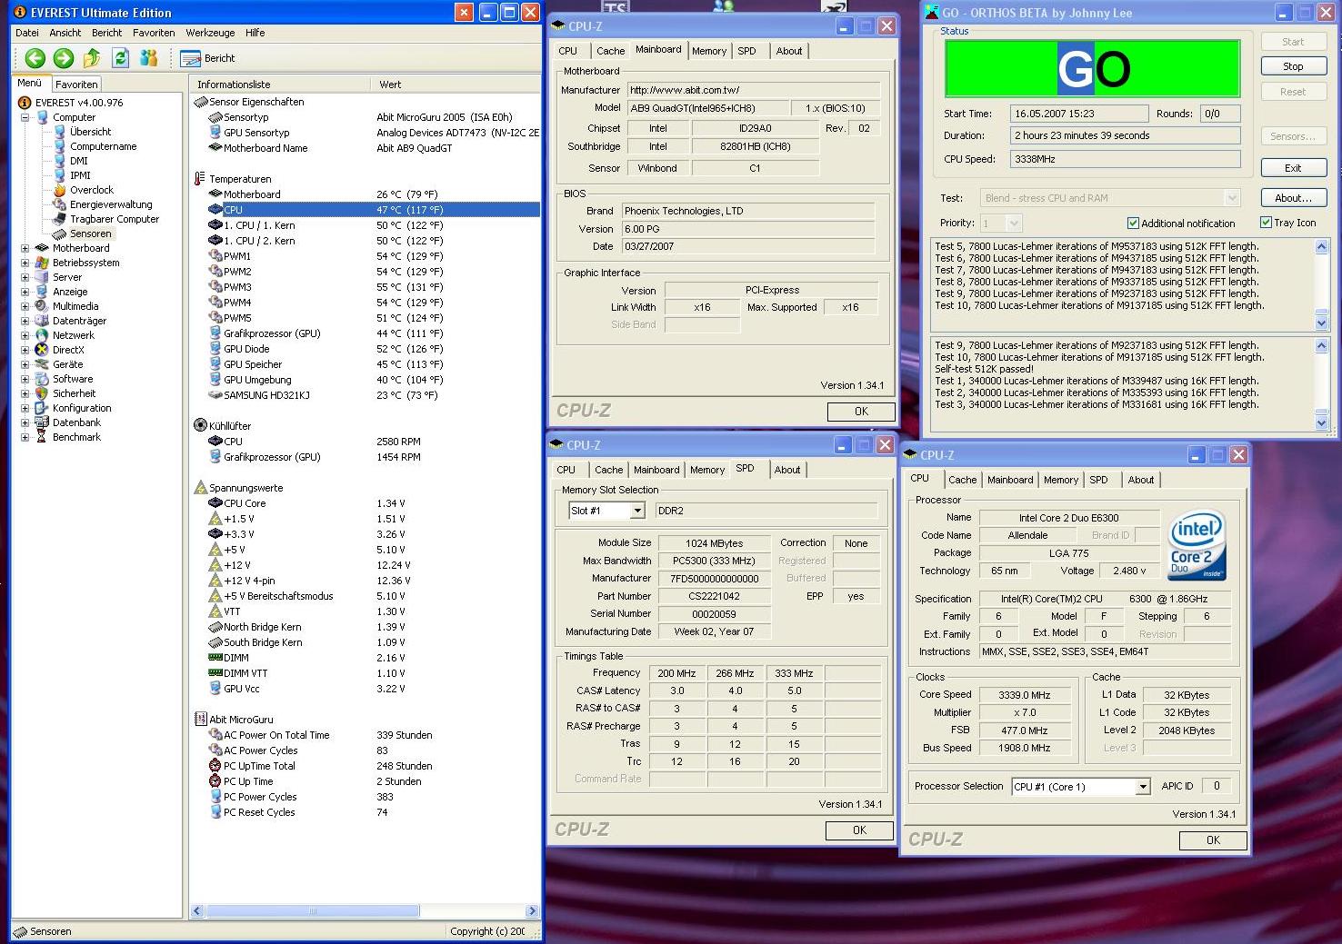Click the Up level arrow icon in EVEREST
Viewport: 1342px width, 944px height.
pyautogui.click(x=92, y=58)
